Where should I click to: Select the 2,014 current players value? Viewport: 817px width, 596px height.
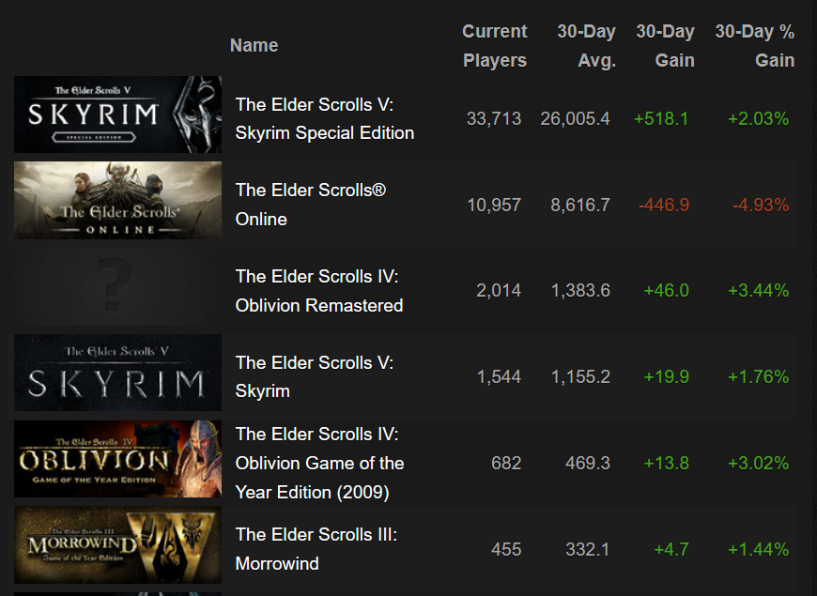tap(499, 291)
